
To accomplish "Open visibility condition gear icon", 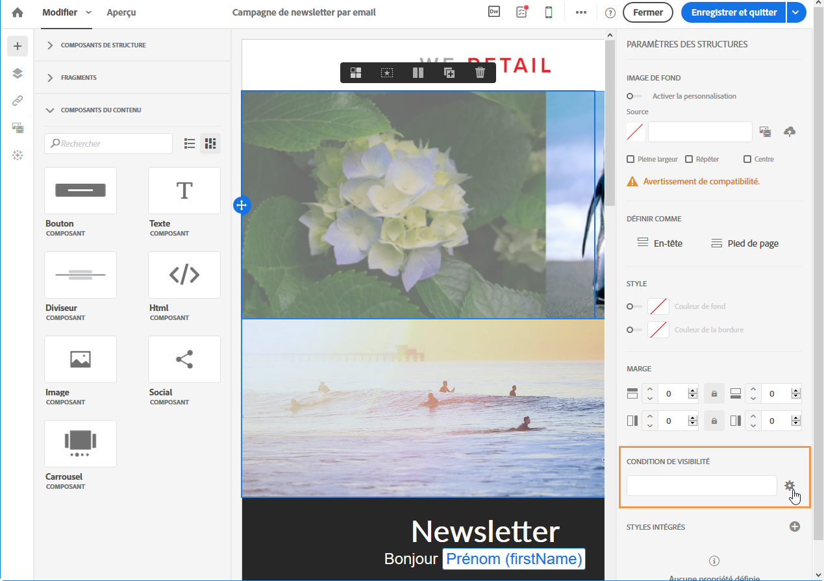I will click(x=790, y=486).
